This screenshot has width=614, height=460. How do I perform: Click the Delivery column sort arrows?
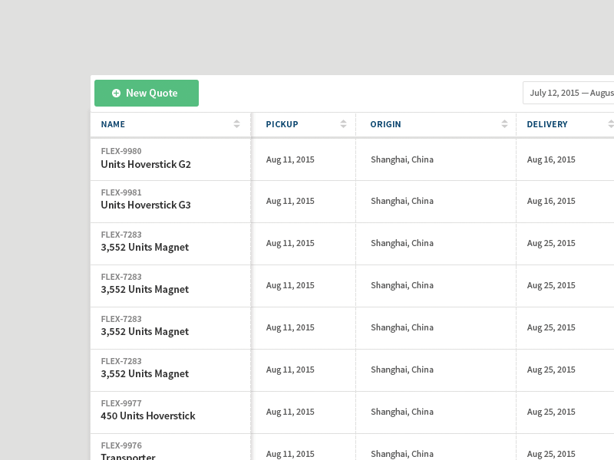[x=610, y=124]
